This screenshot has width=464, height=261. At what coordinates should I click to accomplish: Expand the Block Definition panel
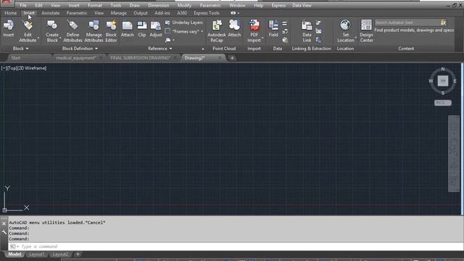(80, 49)
